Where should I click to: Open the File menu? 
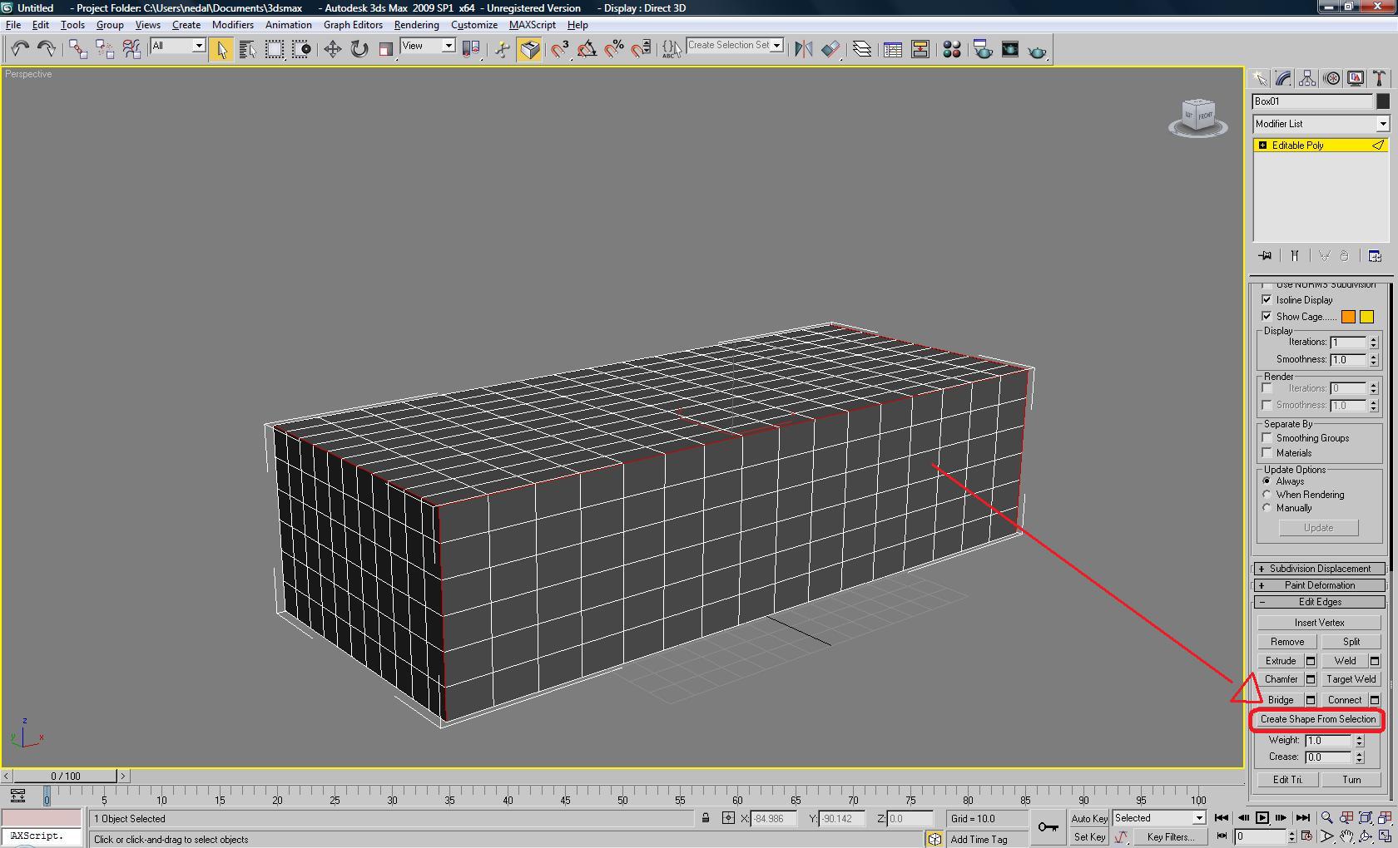coord(13,25)
